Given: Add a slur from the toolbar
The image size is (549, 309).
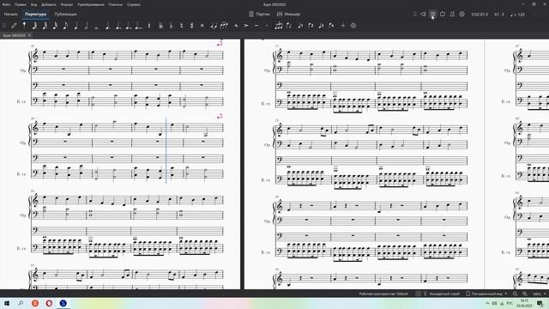Looking at the screenshot, I should click(224, 25).
